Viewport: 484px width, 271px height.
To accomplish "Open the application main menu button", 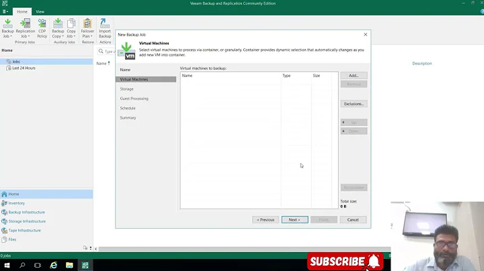I will coord(5,11).
